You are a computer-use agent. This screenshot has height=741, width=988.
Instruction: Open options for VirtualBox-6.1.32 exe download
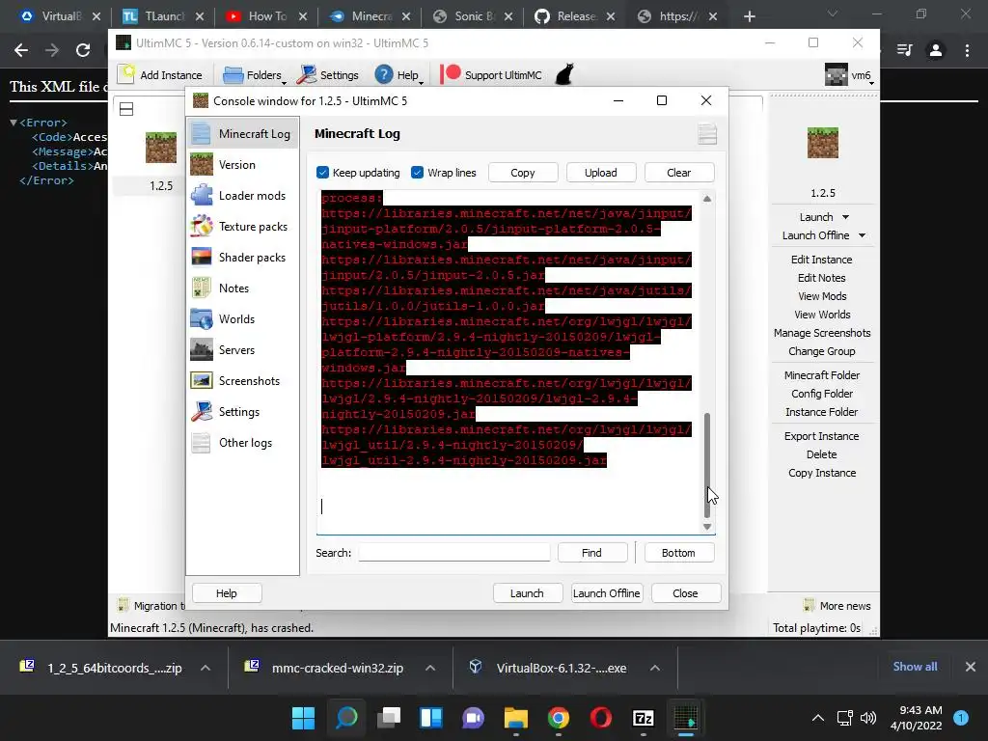coord(655,668)
